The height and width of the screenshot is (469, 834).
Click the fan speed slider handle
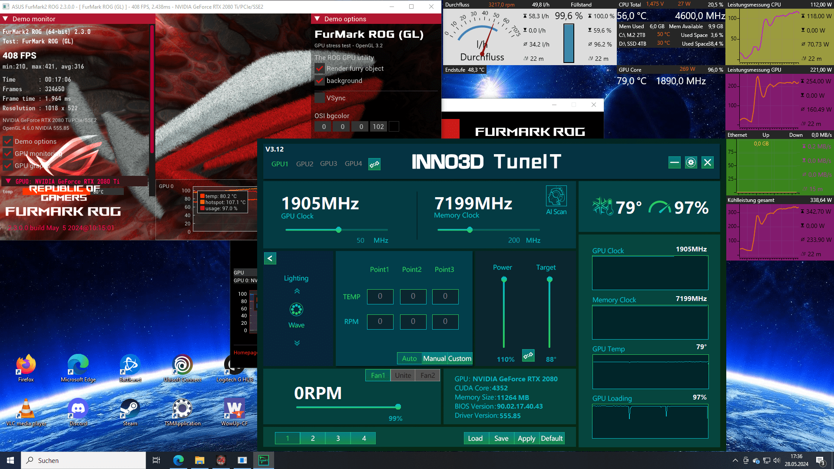pos(398,407)
